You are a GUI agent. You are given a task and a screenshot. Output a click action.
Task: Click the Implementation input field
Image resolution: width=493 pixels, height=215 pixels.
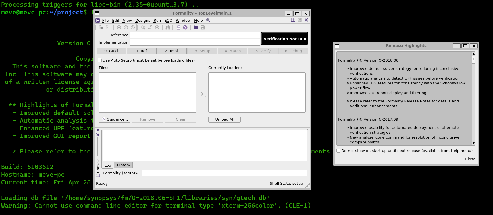click(195, 42)
